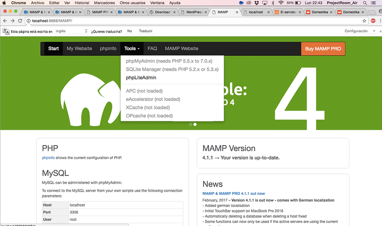
Task: Open the Otros usuarios menu
Action: pyautogui.click(x=132, y=3)
